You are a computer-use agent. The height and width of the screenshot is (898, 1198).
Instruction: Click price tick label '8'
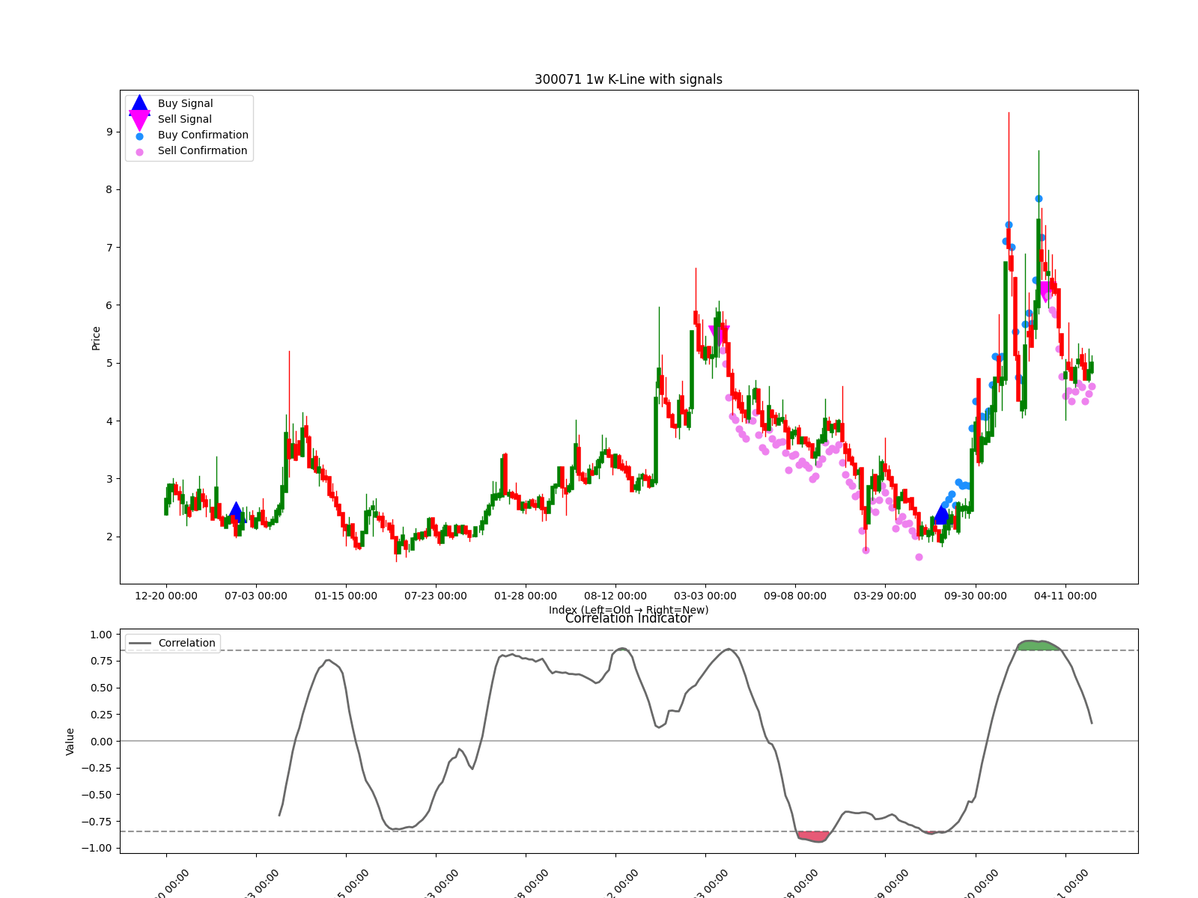(x=109, y=190)
